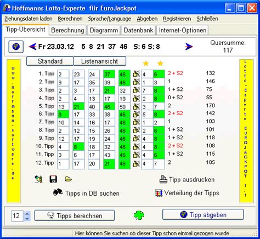Click the first gold star above Euro numbers

tap(146, 64)
